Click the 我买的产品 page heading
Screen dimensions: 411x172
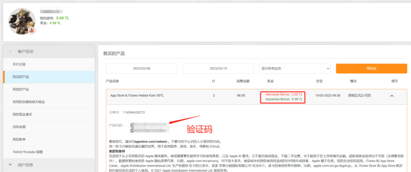tap(114, 54)
